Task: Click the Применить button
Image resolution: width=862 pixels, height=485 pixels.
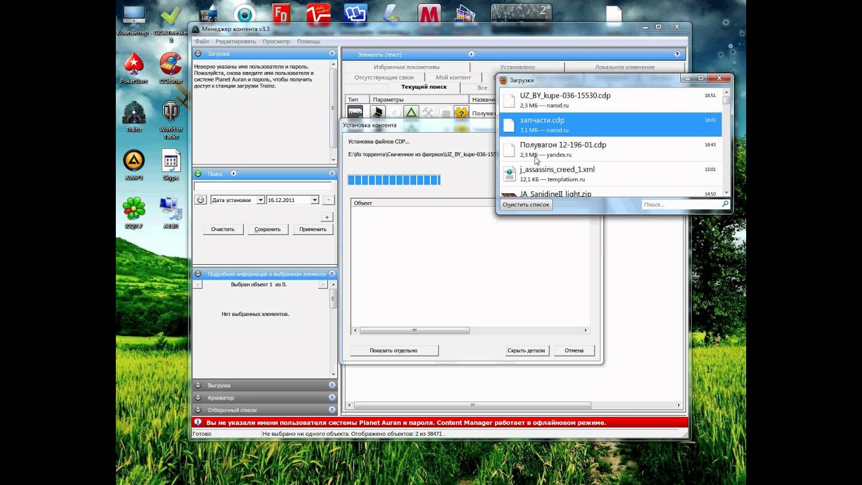Action: [312, 229]
